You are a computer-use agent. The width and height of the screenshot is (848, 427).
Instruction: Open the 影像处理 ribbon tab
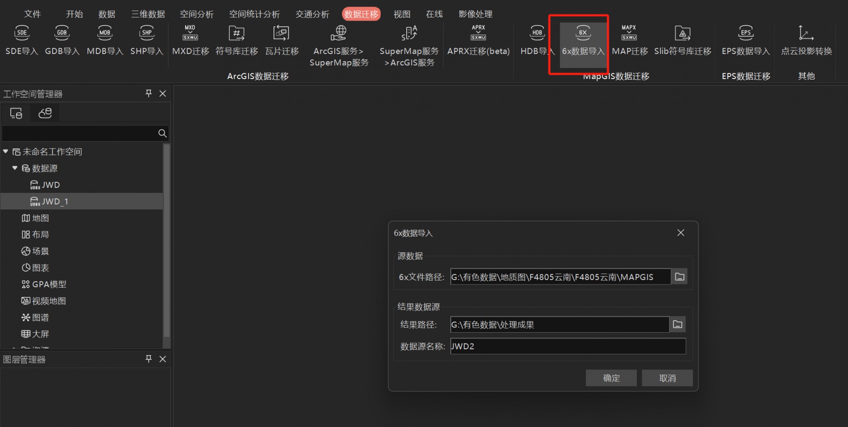pos(475,14)
